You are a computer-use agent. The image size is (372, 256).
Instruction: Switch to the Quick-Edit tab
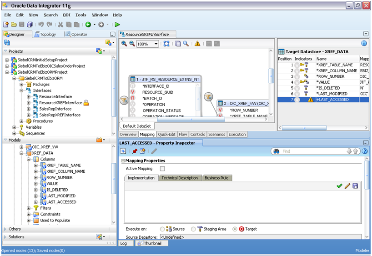[x=167, y=135]
